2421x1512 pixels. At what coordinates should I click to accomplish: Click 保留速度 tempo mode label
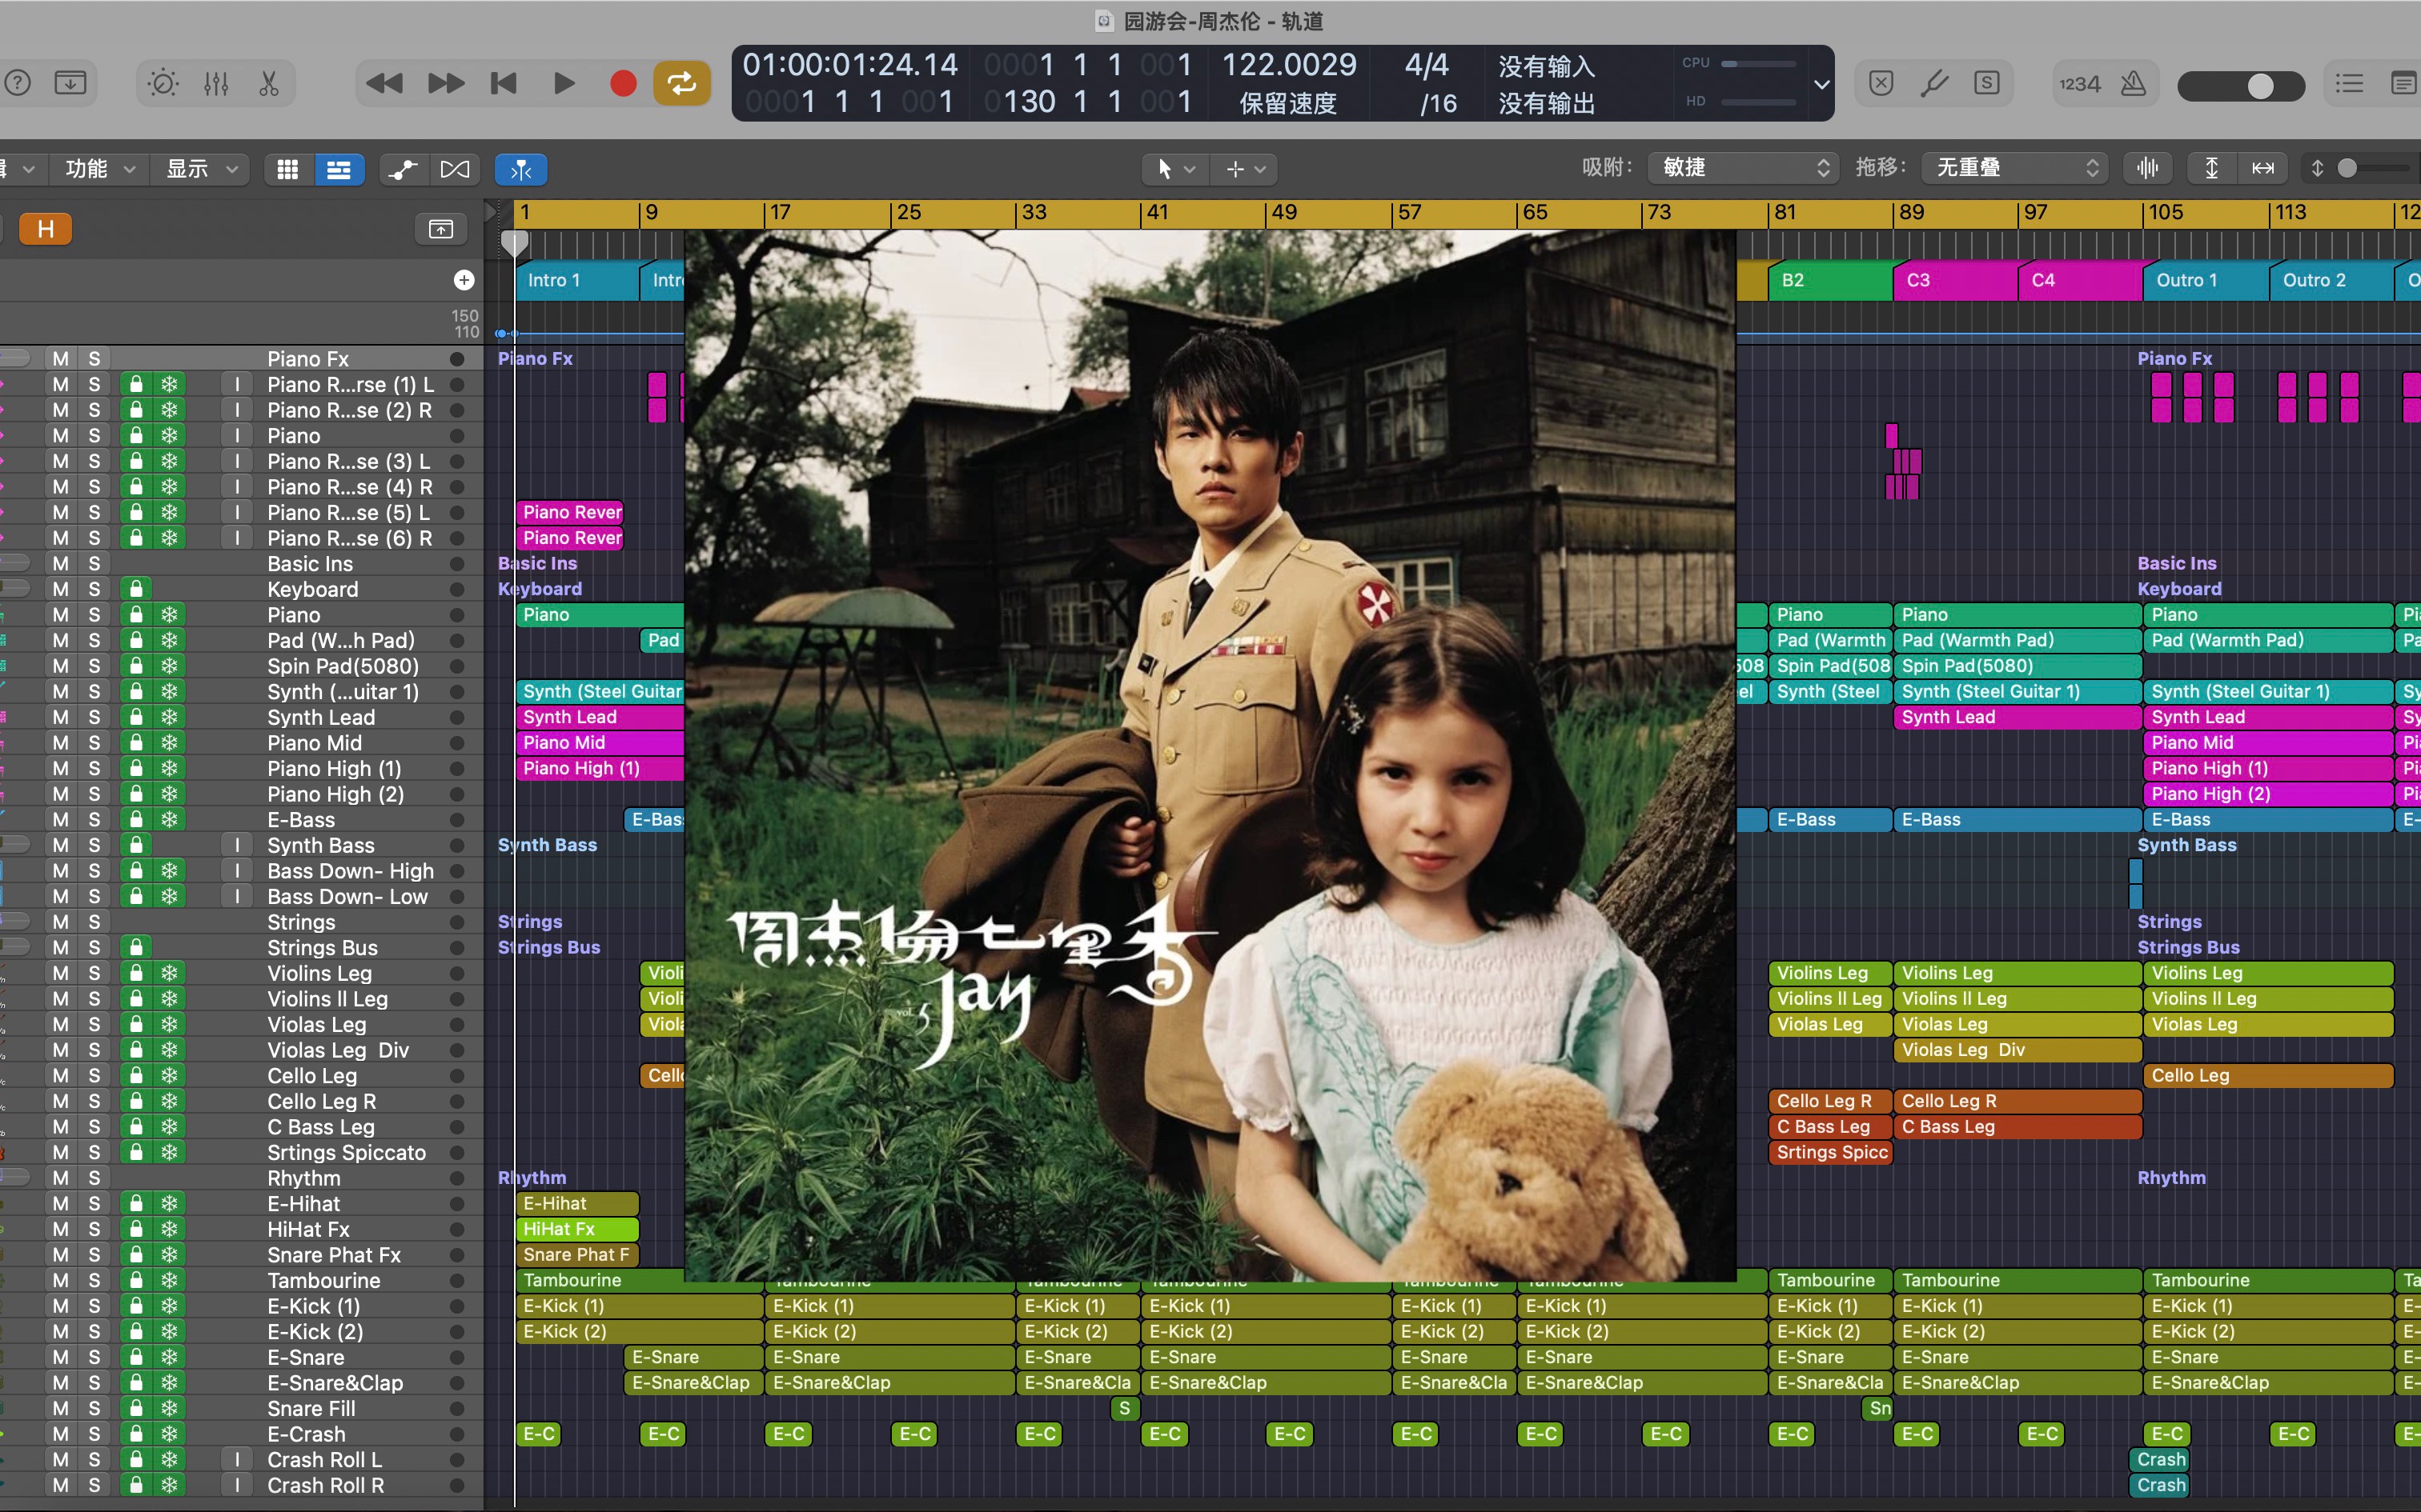(x=1288, y=103)
